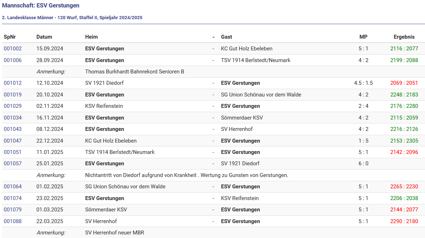
Task: Click home team Sömmerdaer KSV on 01.03.2025
Action: (106, 210)
